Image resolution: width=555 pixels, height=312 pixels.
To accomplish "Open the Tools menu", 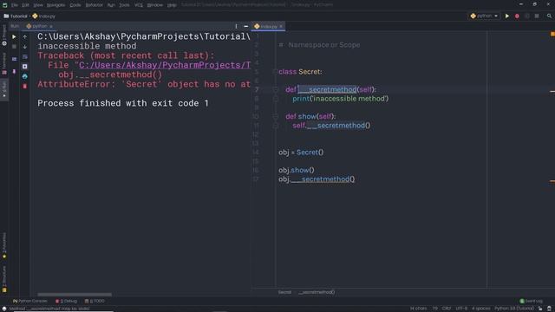I will point(124,5).
